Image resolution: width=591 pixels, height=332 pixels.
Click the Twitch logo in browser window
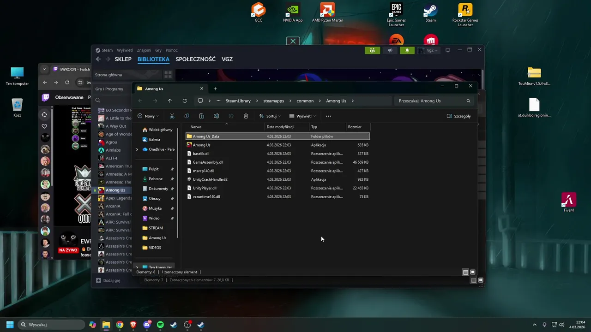45,97
